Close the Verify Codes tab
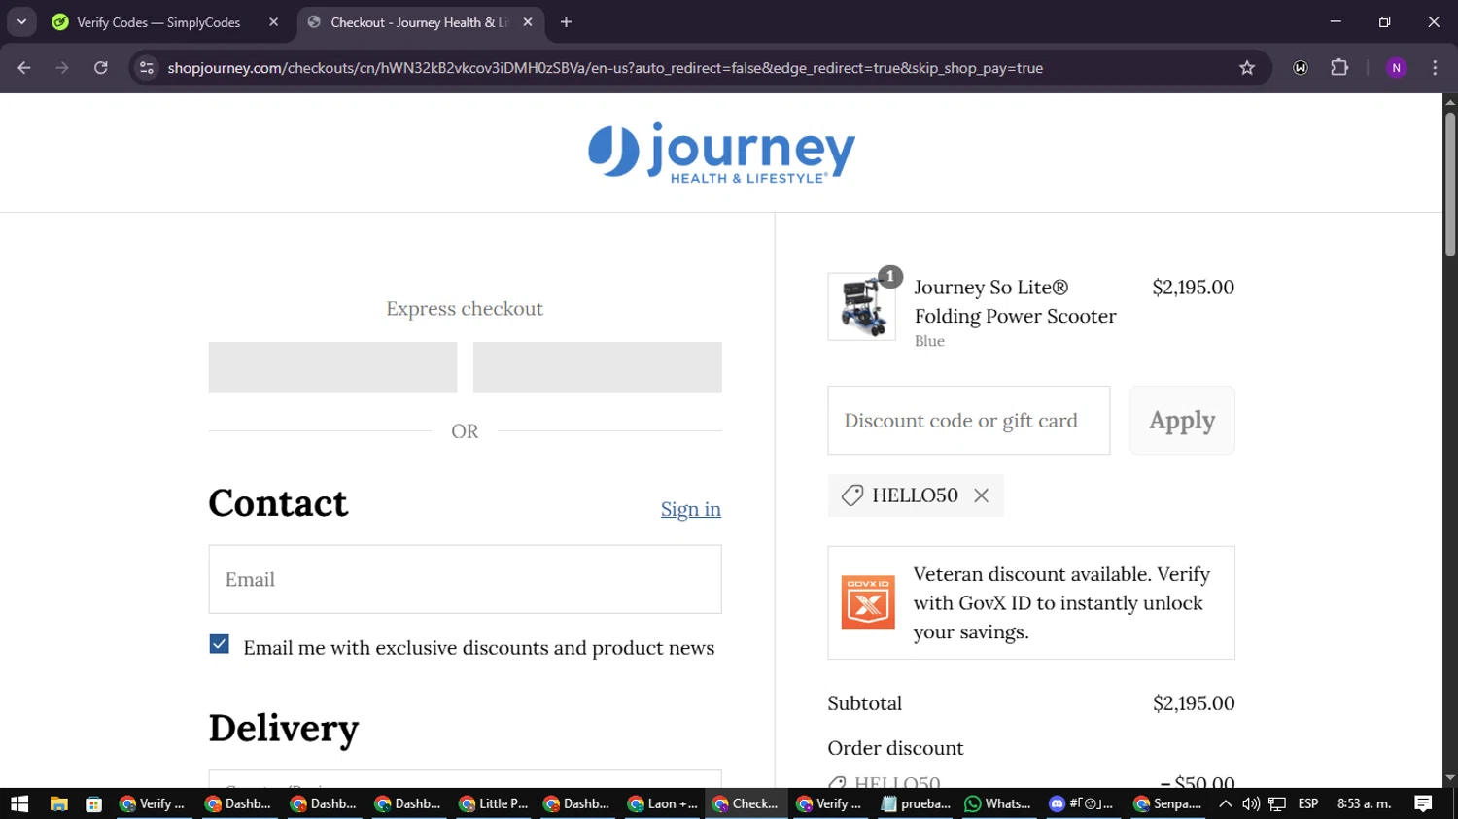Image resolution: width=1458 pixels, height=819 pixels. (273, 22)
